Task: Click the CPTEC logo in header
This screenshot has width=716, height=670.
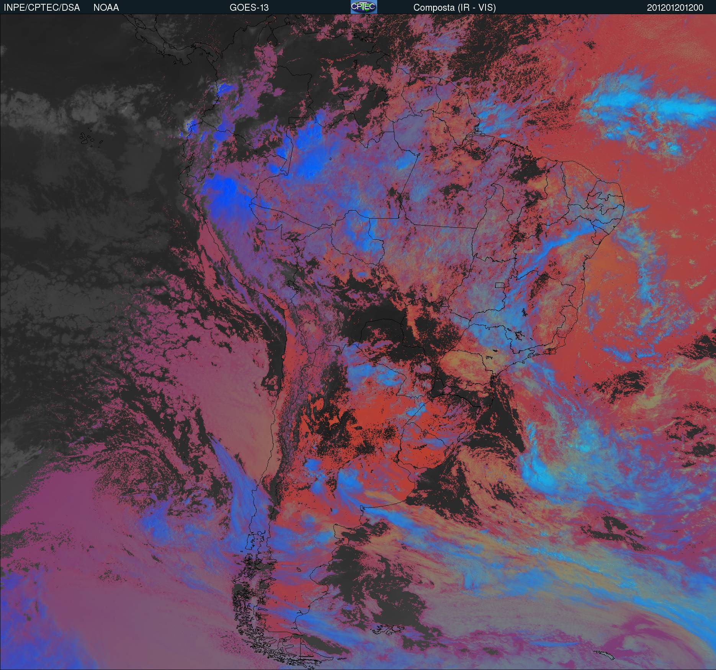Action: (x=364, y=7)
